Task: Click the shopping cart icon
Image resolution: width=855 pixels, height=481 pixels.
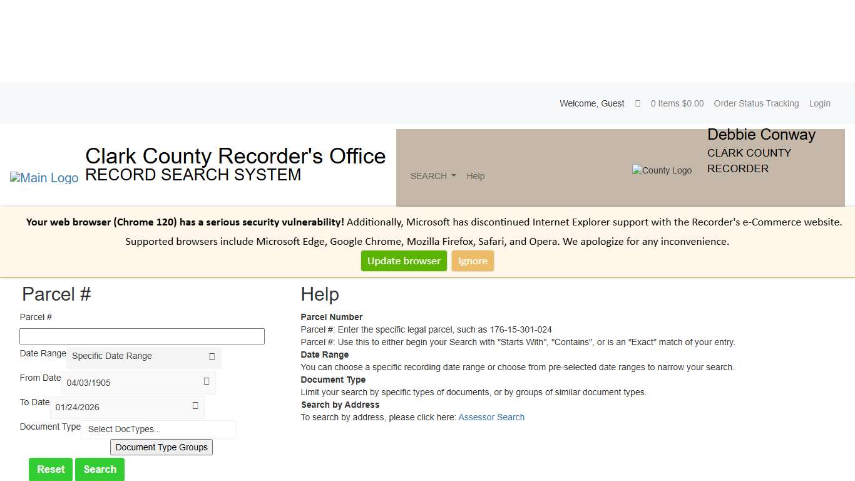Action: pyautogui.click(x=637, y=104)
